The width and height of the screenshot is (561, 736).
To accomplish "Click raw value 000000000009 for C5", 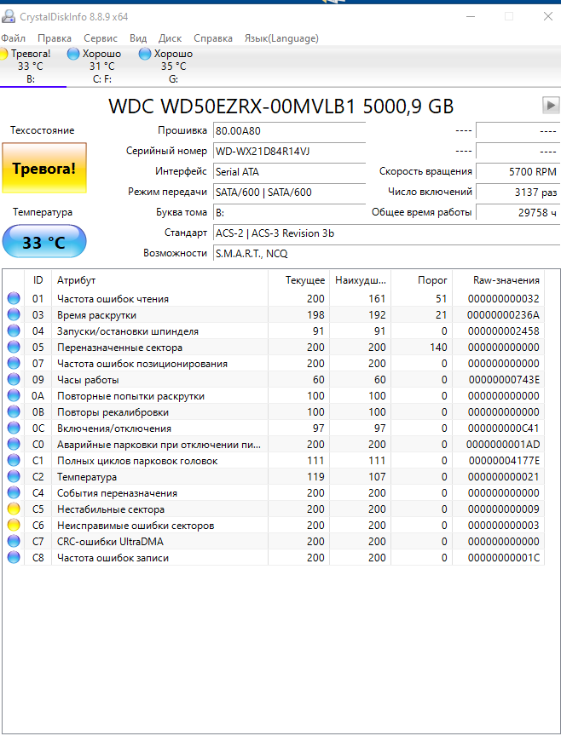I will [504, 509].
